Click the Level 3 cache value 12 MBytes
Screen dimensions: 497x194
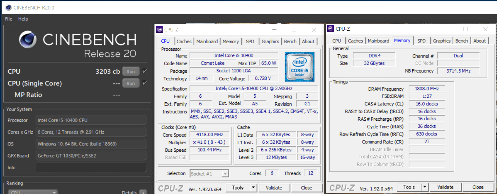(x=276, y=157)
